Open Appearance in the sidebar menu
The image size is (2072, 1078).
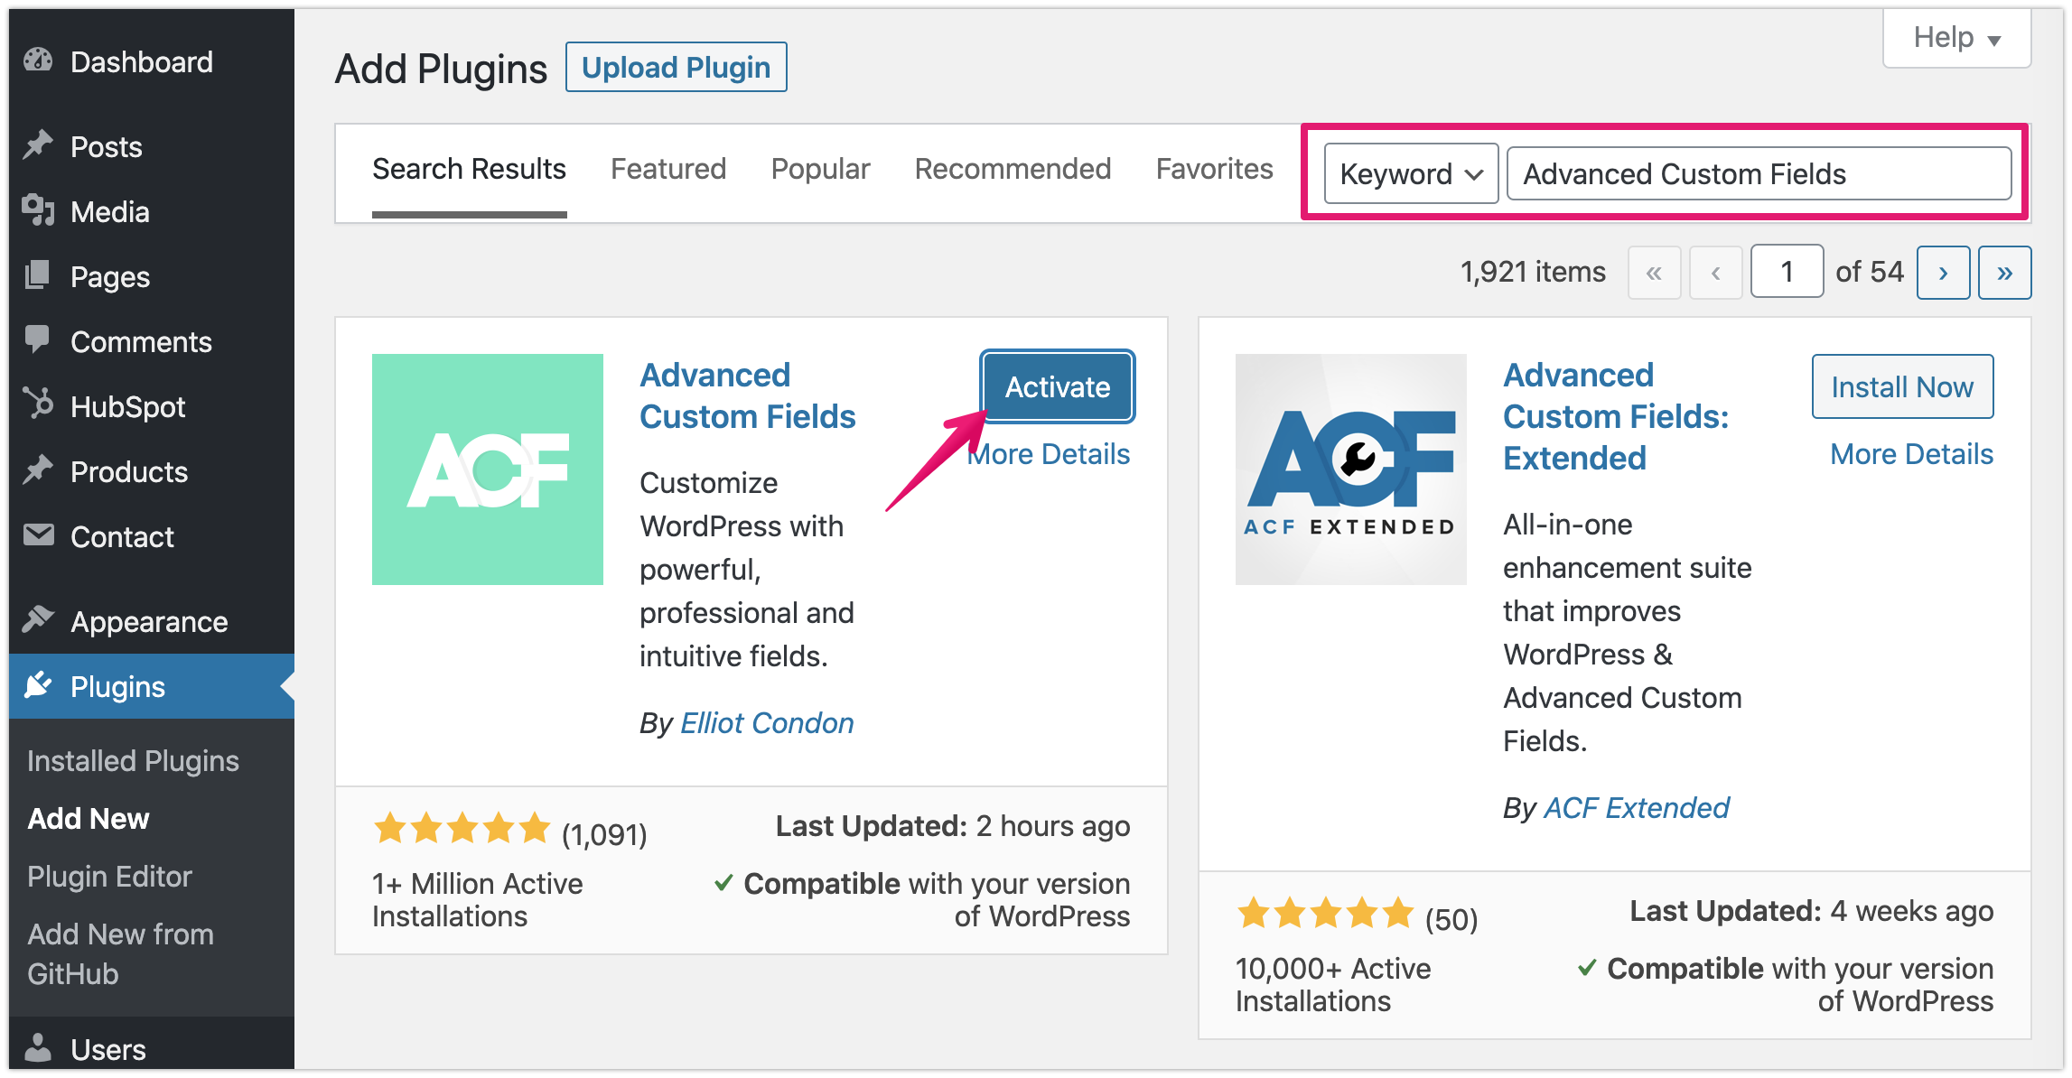click(152, 621)
